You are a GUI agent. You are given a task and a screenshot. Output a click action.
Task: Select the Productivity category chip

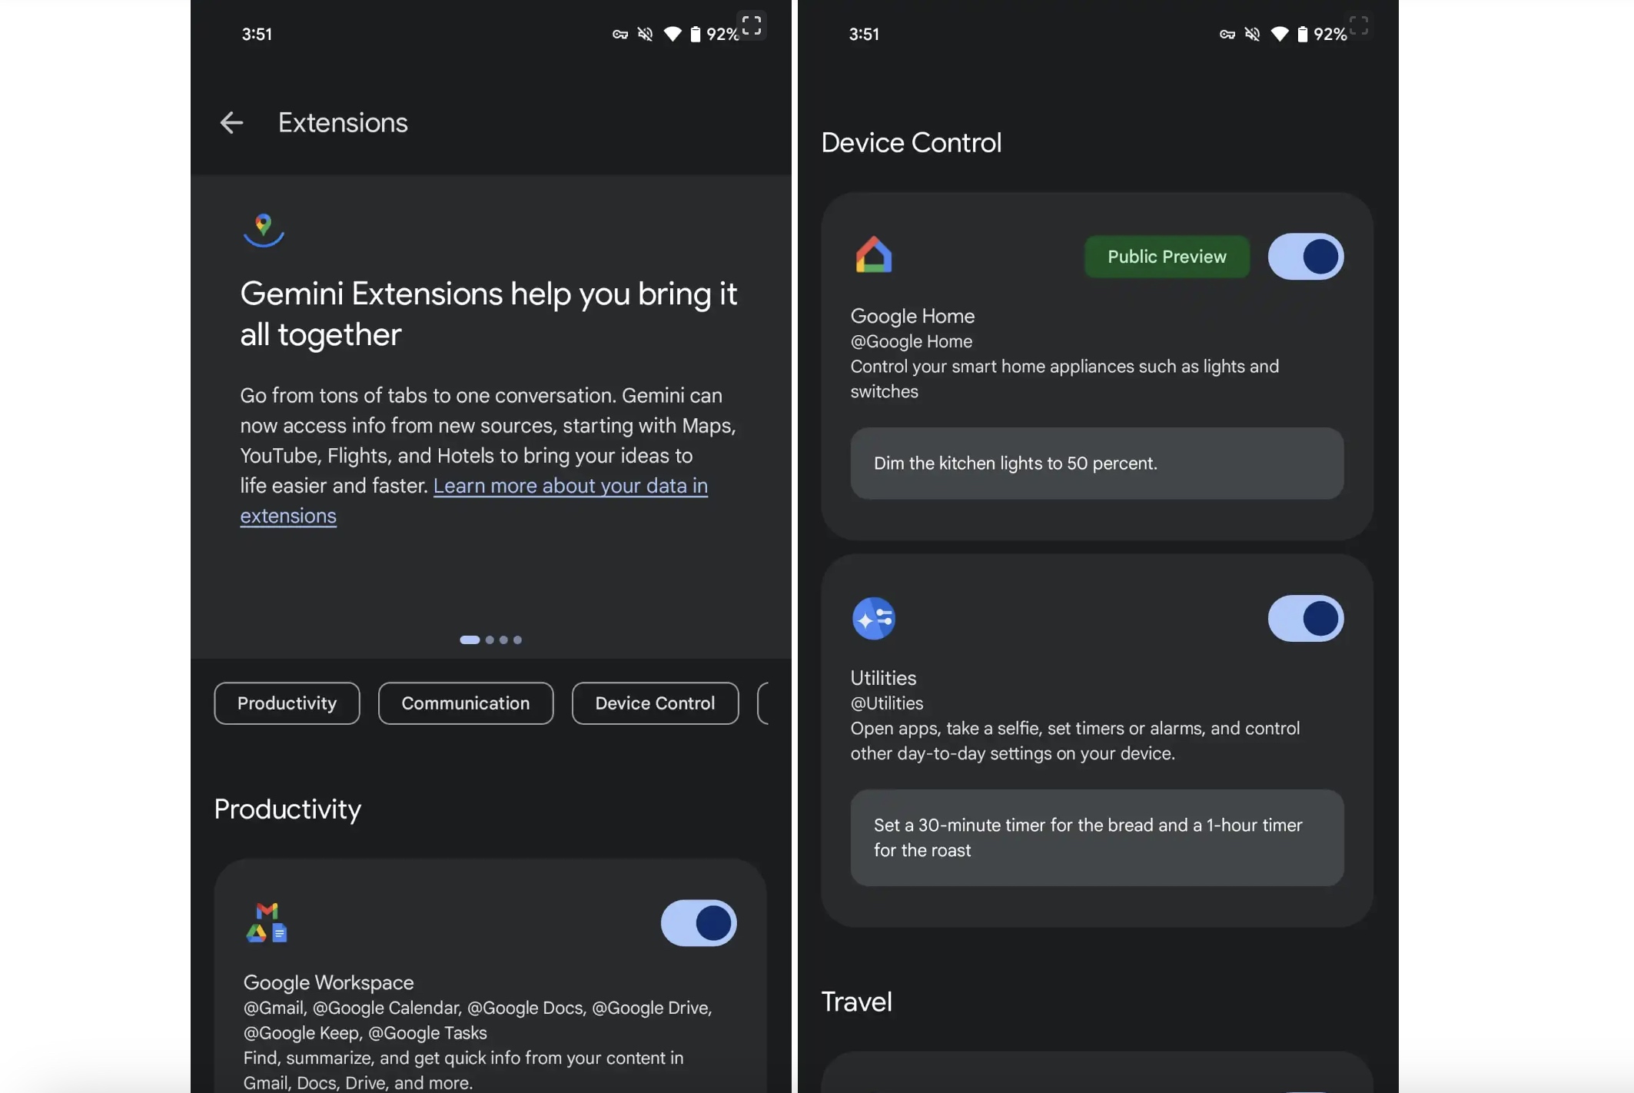(287, 703)
